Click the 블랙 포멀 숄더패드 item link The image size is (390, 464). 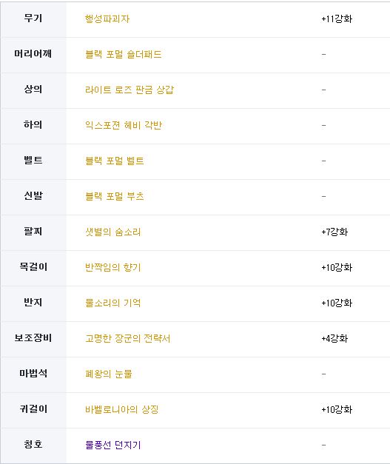[x=124, y=55]
